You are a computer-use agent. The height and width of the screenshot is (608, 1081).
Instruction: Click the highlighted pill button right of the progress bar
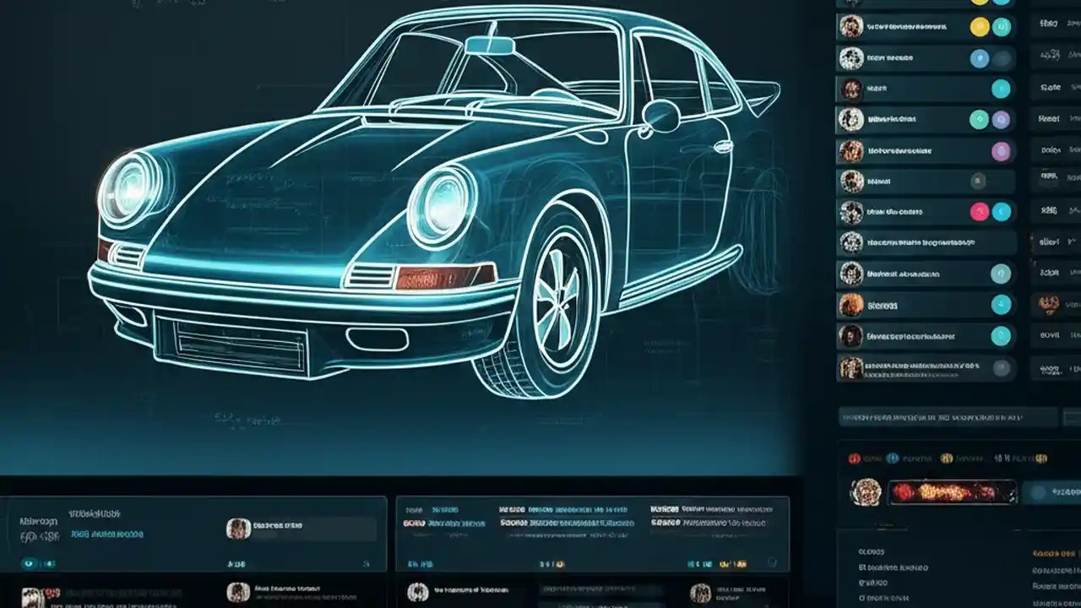coord(1050,491)
